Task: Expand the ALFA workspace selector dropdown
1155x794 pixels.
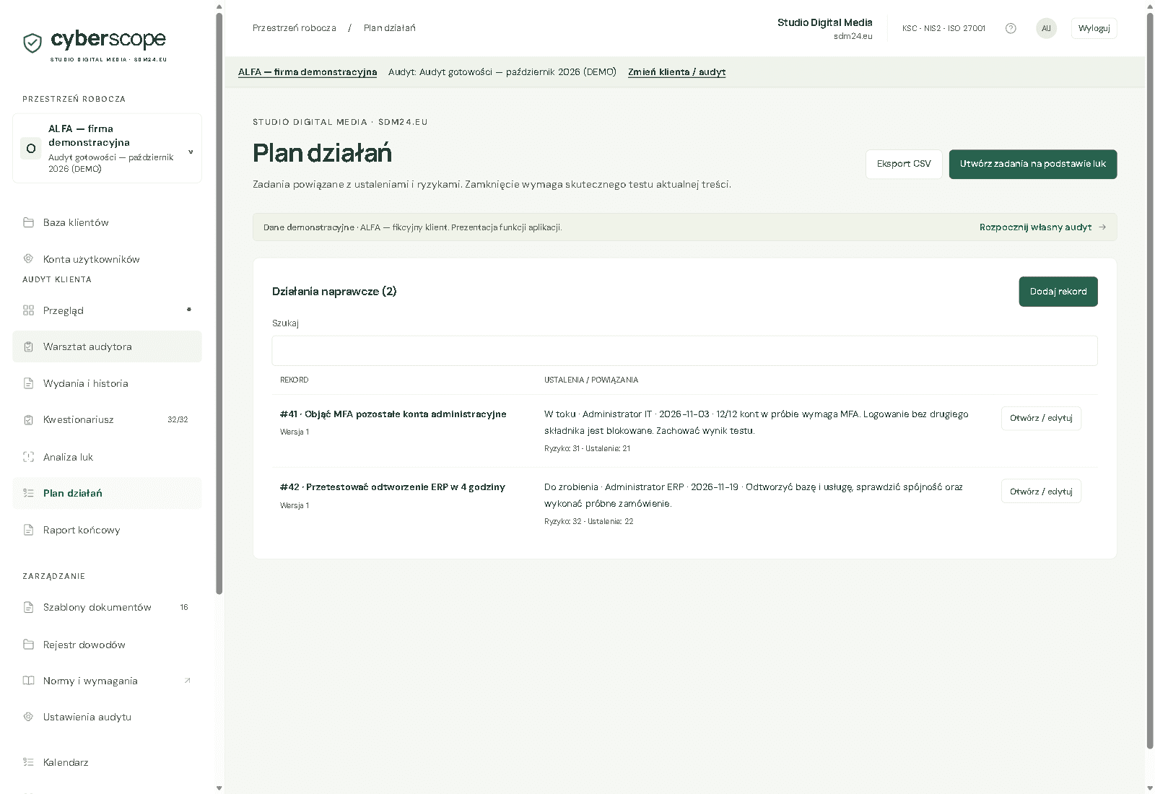Action: (107, 148)
